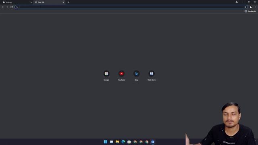Screen dimensions: 258x145
Task: Focus the address bar
Action: click(131, 7)
